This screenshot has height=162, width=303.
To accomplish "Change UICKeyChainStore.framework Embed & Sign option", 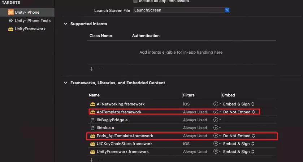I will click(x=239, y=144).
